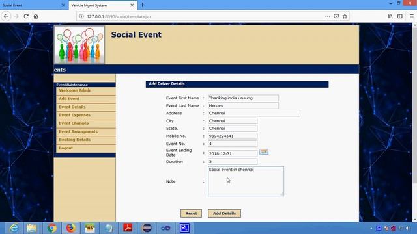Click the Social Event logo image
The width and height of the screenshot is (417, 234).
(79, 45)
